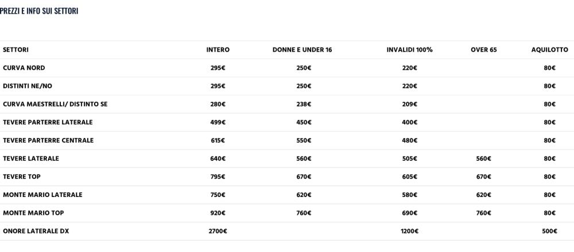Select the 2700€ intero price cell

point(218,231)
